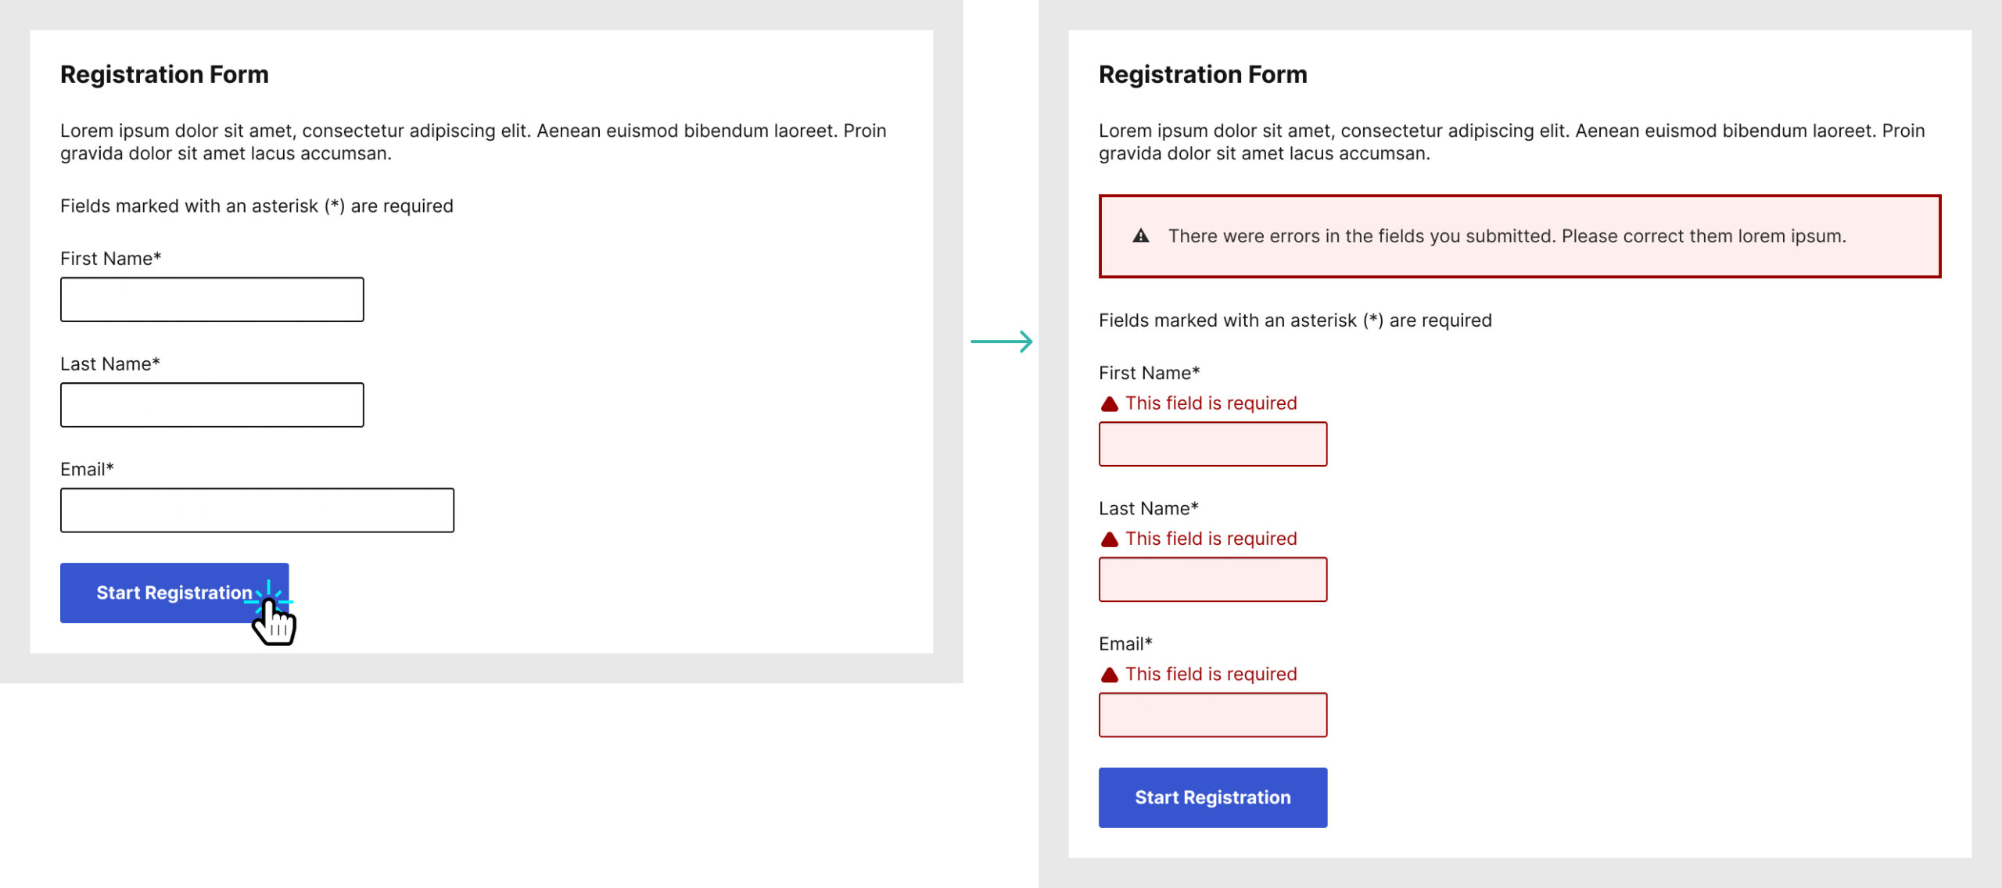Click the red-highlighted First Name field
The width and height of the screenshot is (2002, 888).
1212,444
